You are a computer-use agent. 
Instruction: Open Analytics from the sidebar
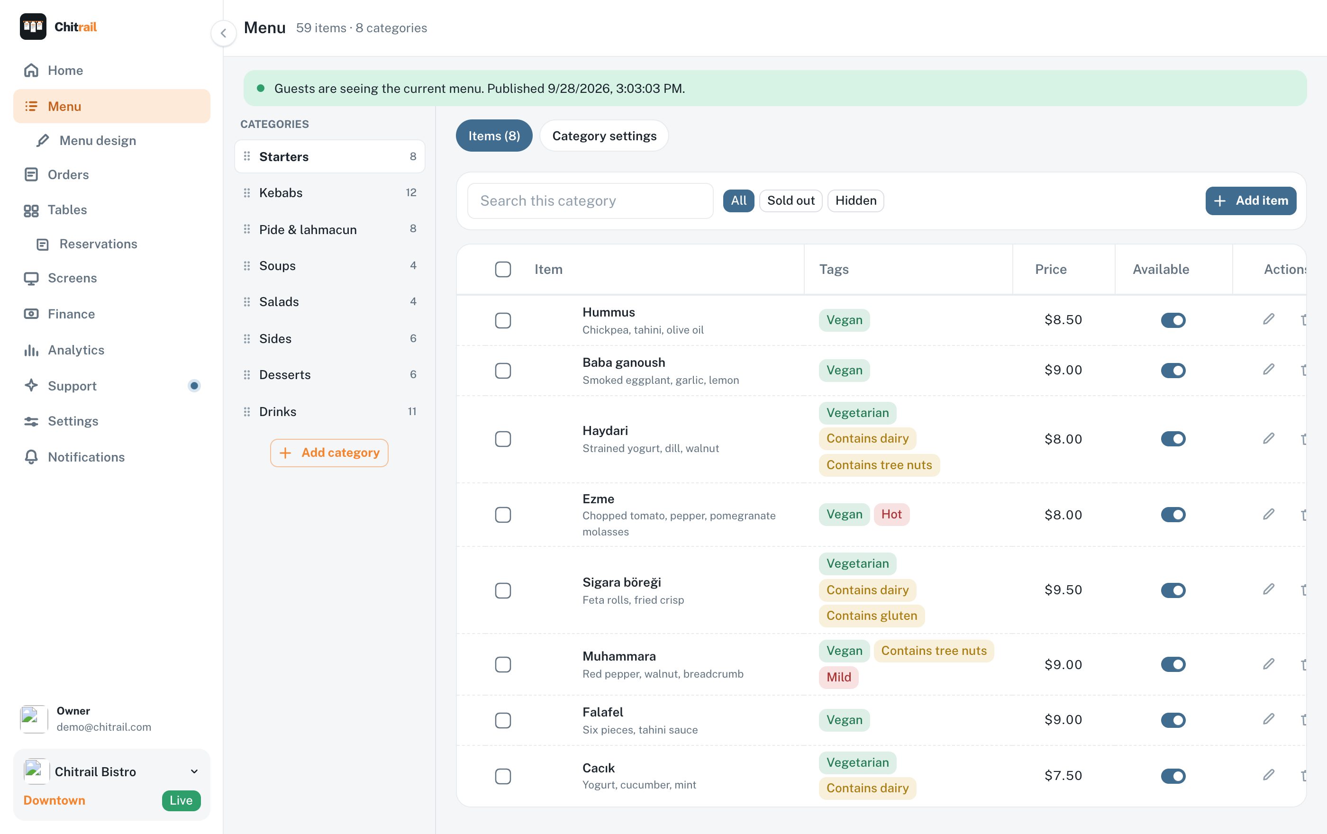click(112, 350)
